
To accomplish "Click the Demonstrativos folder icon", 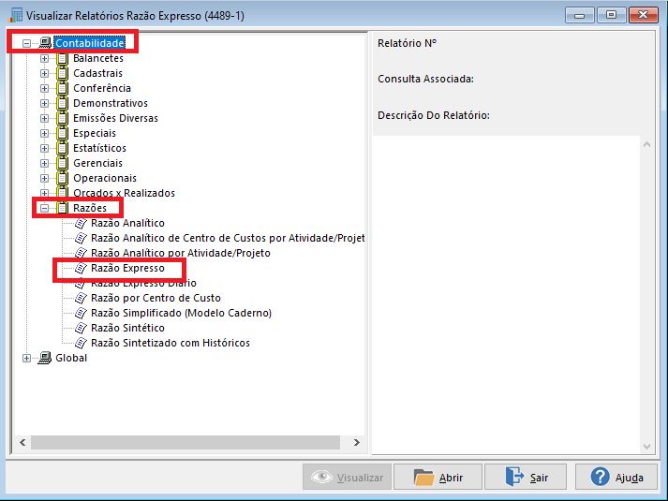I will pyautogui.click(x=62, y=103).
